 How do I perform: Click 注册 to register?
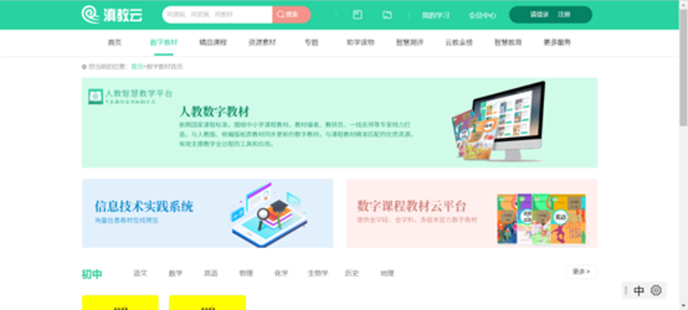[564, 15]
